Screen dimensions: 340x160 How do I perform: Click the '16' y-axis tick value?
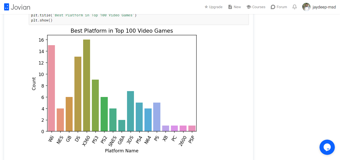(x=41, y=40)
